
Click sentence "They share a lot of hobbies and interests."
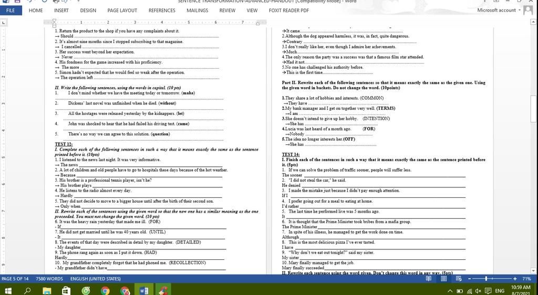(322, 98)
